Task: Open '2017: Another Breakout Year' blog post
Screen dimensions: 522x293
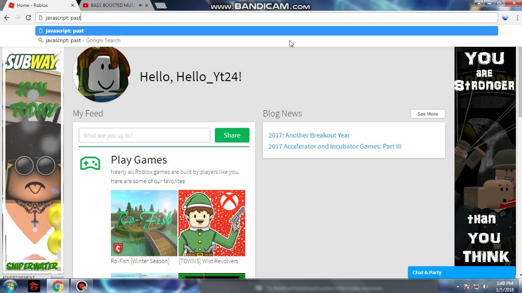Action: (x=309, y=135)
